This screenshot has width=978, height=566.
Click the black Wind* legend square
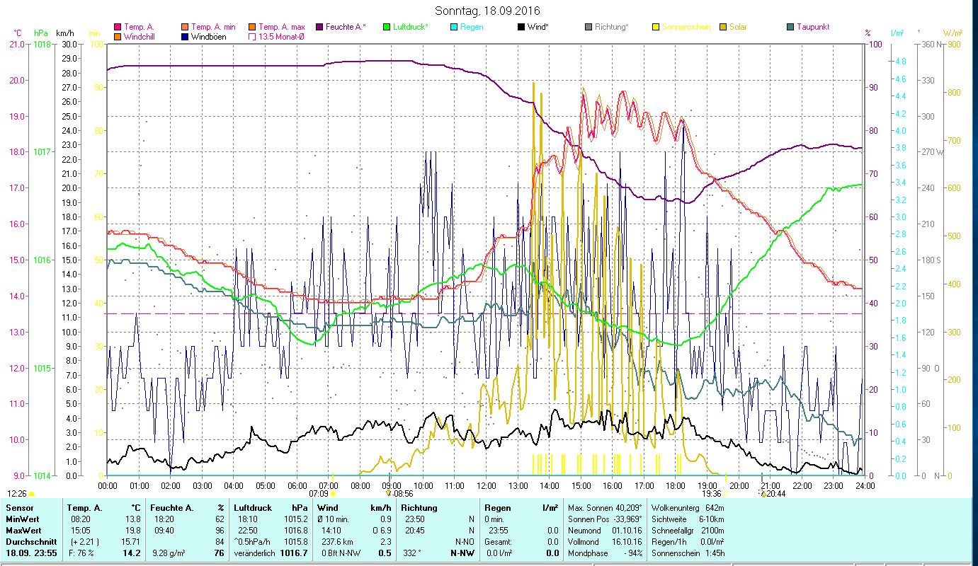521,27
